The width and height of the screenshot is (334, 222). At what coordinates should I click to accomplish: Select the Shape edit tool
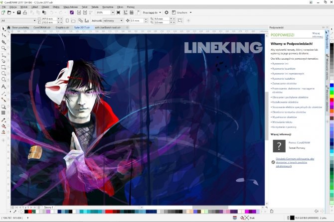click(x=3, y=35)
